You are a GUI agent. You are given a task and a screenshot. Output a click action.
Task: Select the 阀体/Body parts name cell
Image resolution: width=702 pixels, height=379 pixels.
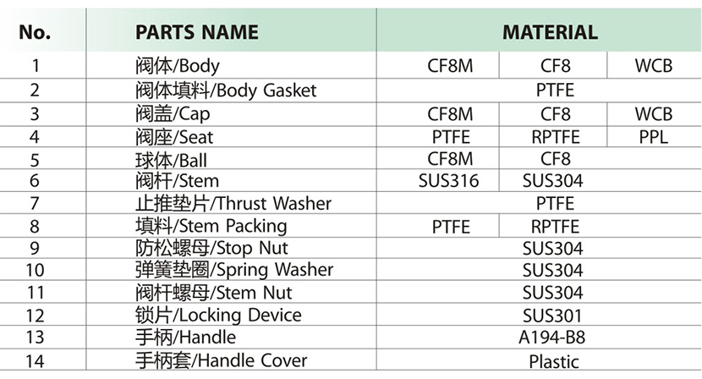177,66
